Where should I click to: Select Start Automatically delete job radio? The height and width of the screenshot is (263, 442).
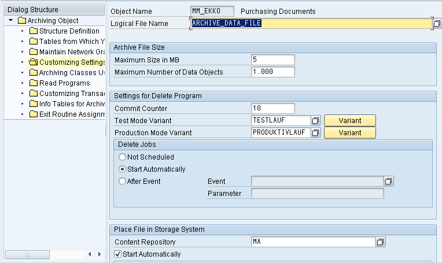122,169
